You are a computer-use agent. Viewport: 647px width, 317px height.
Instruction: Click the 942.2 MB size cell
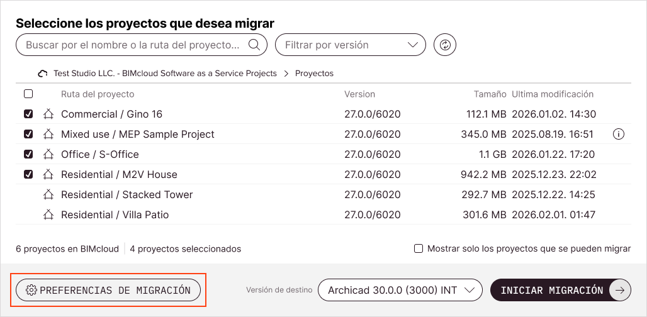click(x=483, y=175)
